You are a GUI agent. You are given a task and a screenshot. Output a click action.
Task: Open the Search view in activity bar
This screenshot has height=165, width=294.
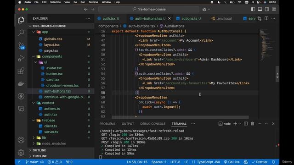(x=21, y=33)
